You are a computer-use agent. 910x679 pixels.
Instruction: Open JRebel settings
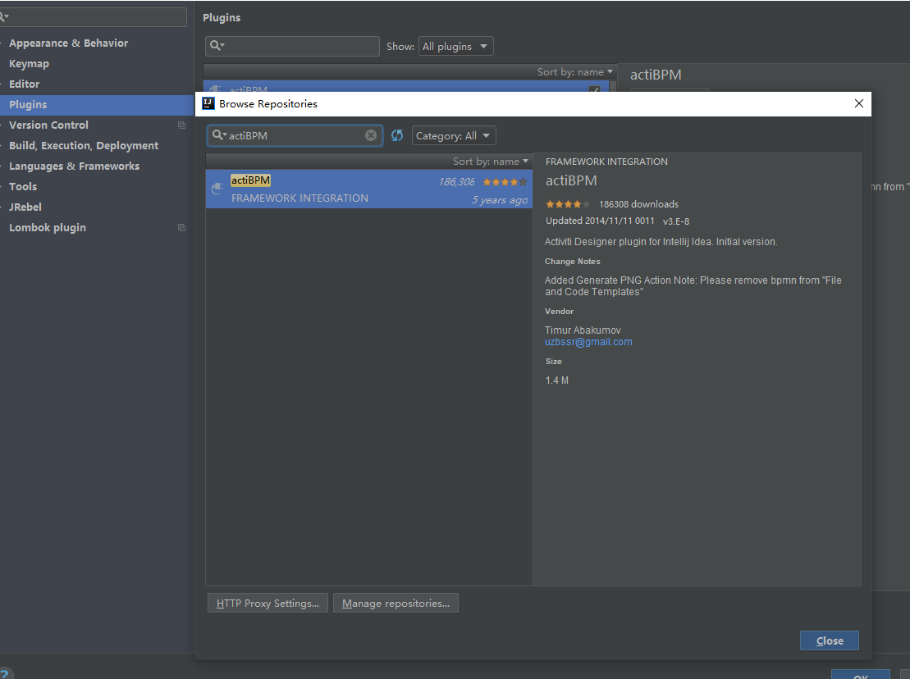pos(25,207)
